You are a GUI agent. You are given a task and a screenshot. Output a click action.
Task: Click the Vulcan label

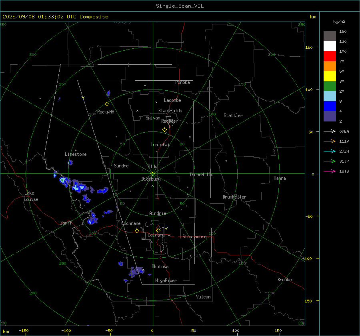(204, 297)
